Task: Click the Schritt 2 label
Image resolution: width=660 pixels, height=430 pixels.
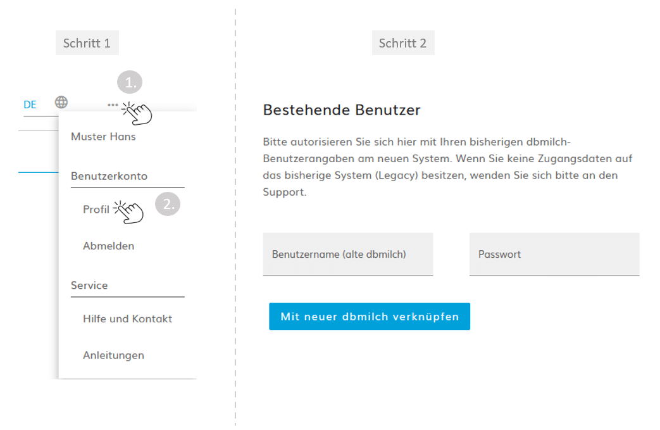Action: (403, 43)
